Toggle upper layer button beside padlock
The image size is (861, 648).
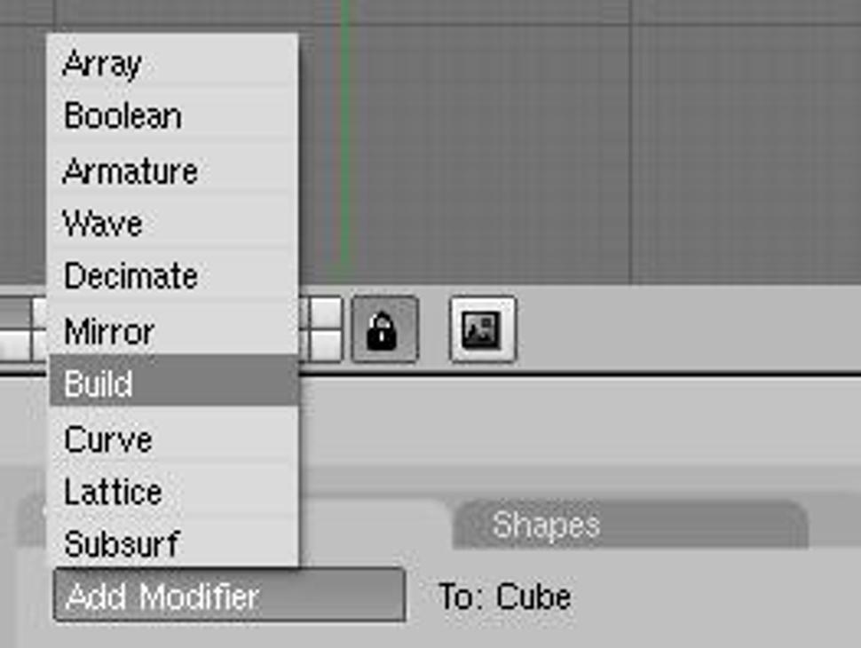[326, 312]
